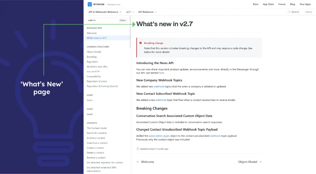Click the search magnifier icon
This screenshot has height=174, width=316.
click(x=289, y=12)
